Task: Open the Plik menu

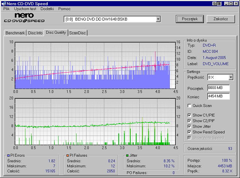Action: [x=6, y=9]
